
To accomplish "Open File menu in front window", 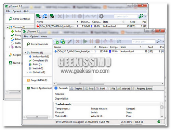I will pos(26,36).
